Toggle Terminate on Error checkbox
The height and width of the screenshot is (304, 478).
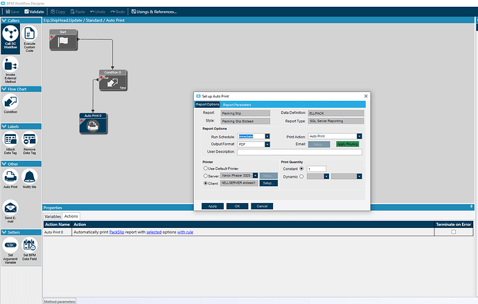coord(453,232)
